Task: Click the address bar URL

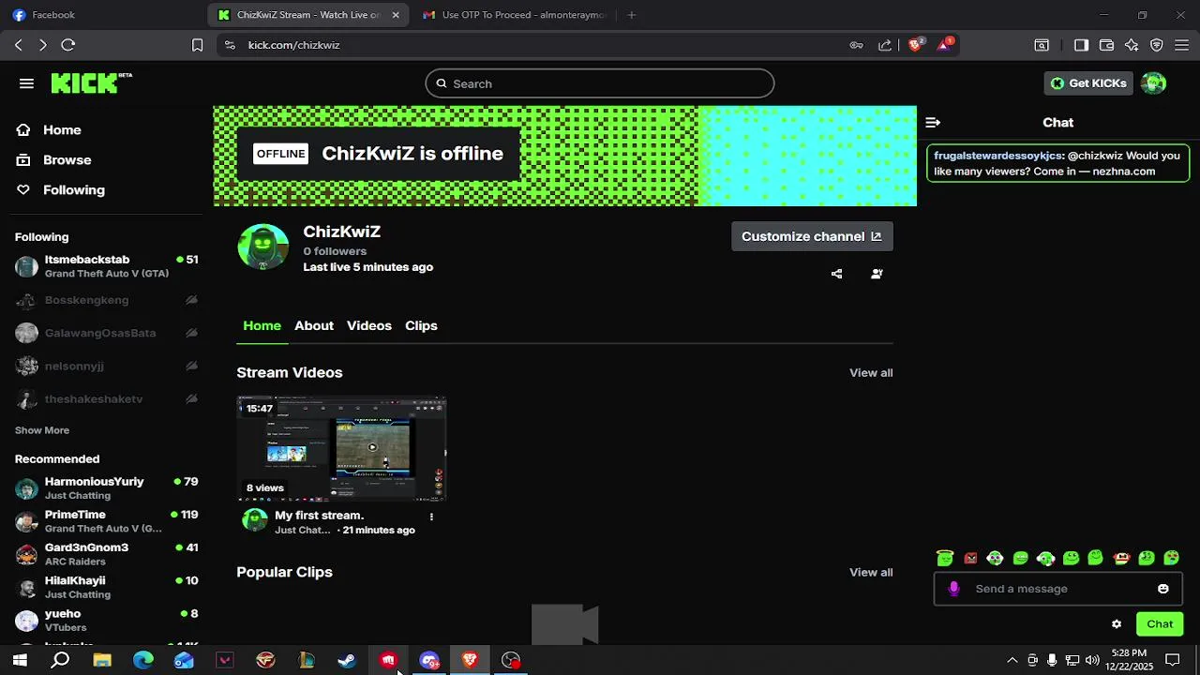Action: point(293,45)
